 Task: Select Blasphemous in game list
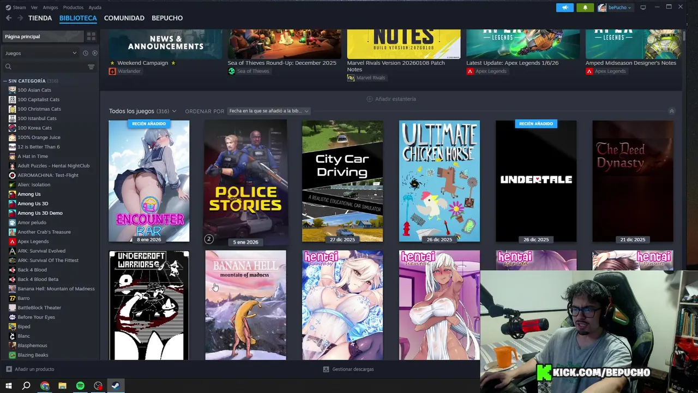32,346
